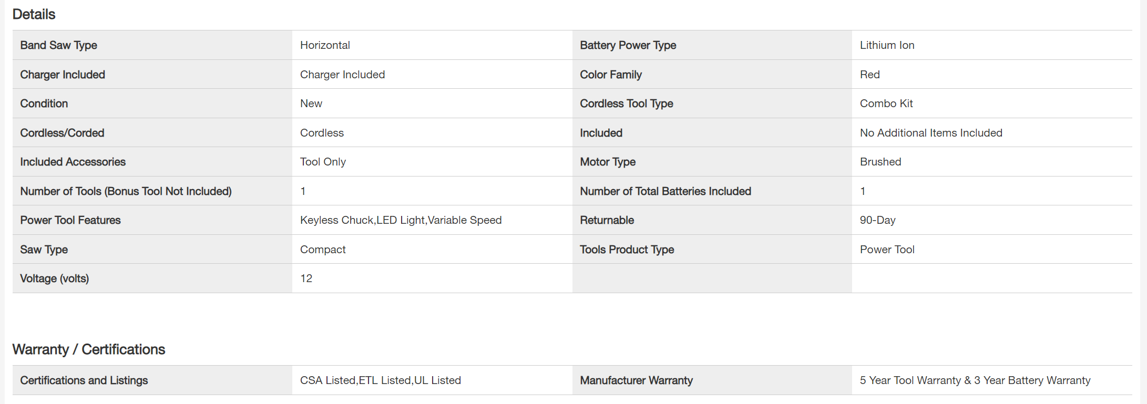Click the Manufacturer Warranty label

click(636, 380)
